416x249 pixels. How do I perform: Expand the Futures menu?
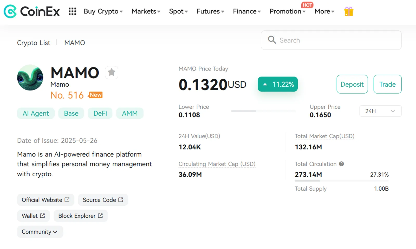pyautogui.click(x=210, y=11)
